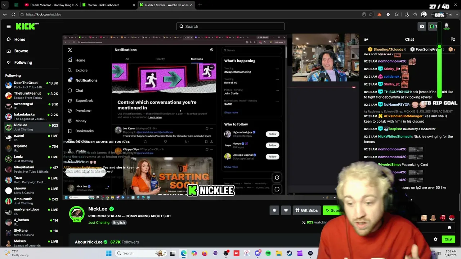This screenshot has width=461, height=259.
Task: Open Iziprime channel in Following list
Action: click(31, 148)
